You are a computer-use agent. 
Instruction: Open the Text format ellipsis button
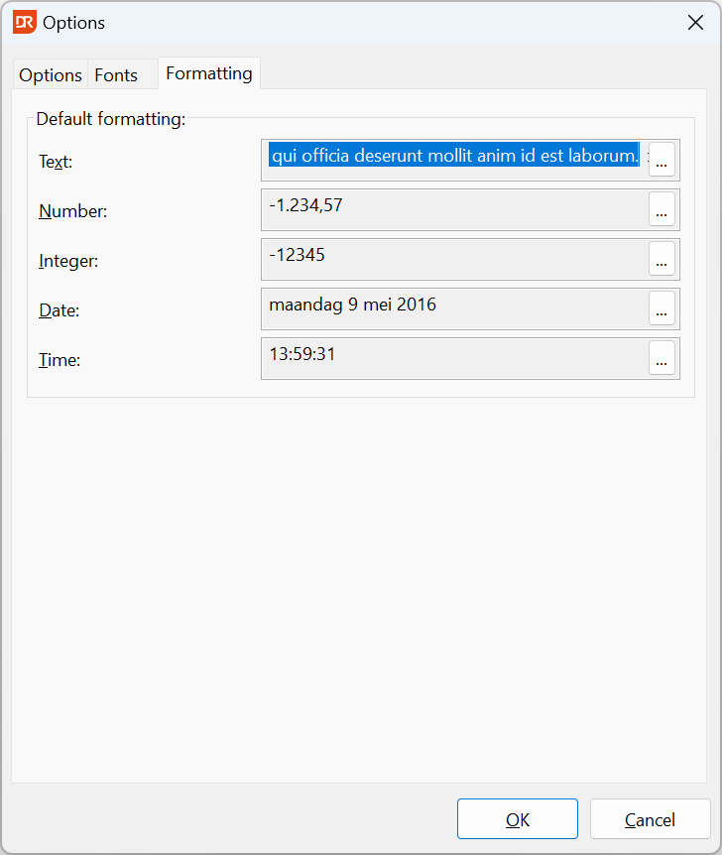pos(662,160)
